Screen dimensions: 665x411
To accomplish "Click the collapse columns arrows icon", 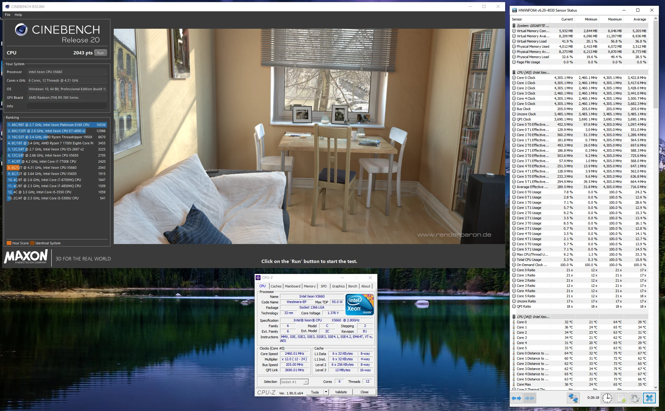I will (530, 398).
